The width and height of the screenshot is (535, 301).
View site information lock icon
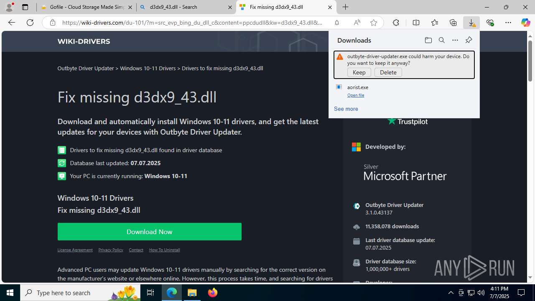[53, 23]
